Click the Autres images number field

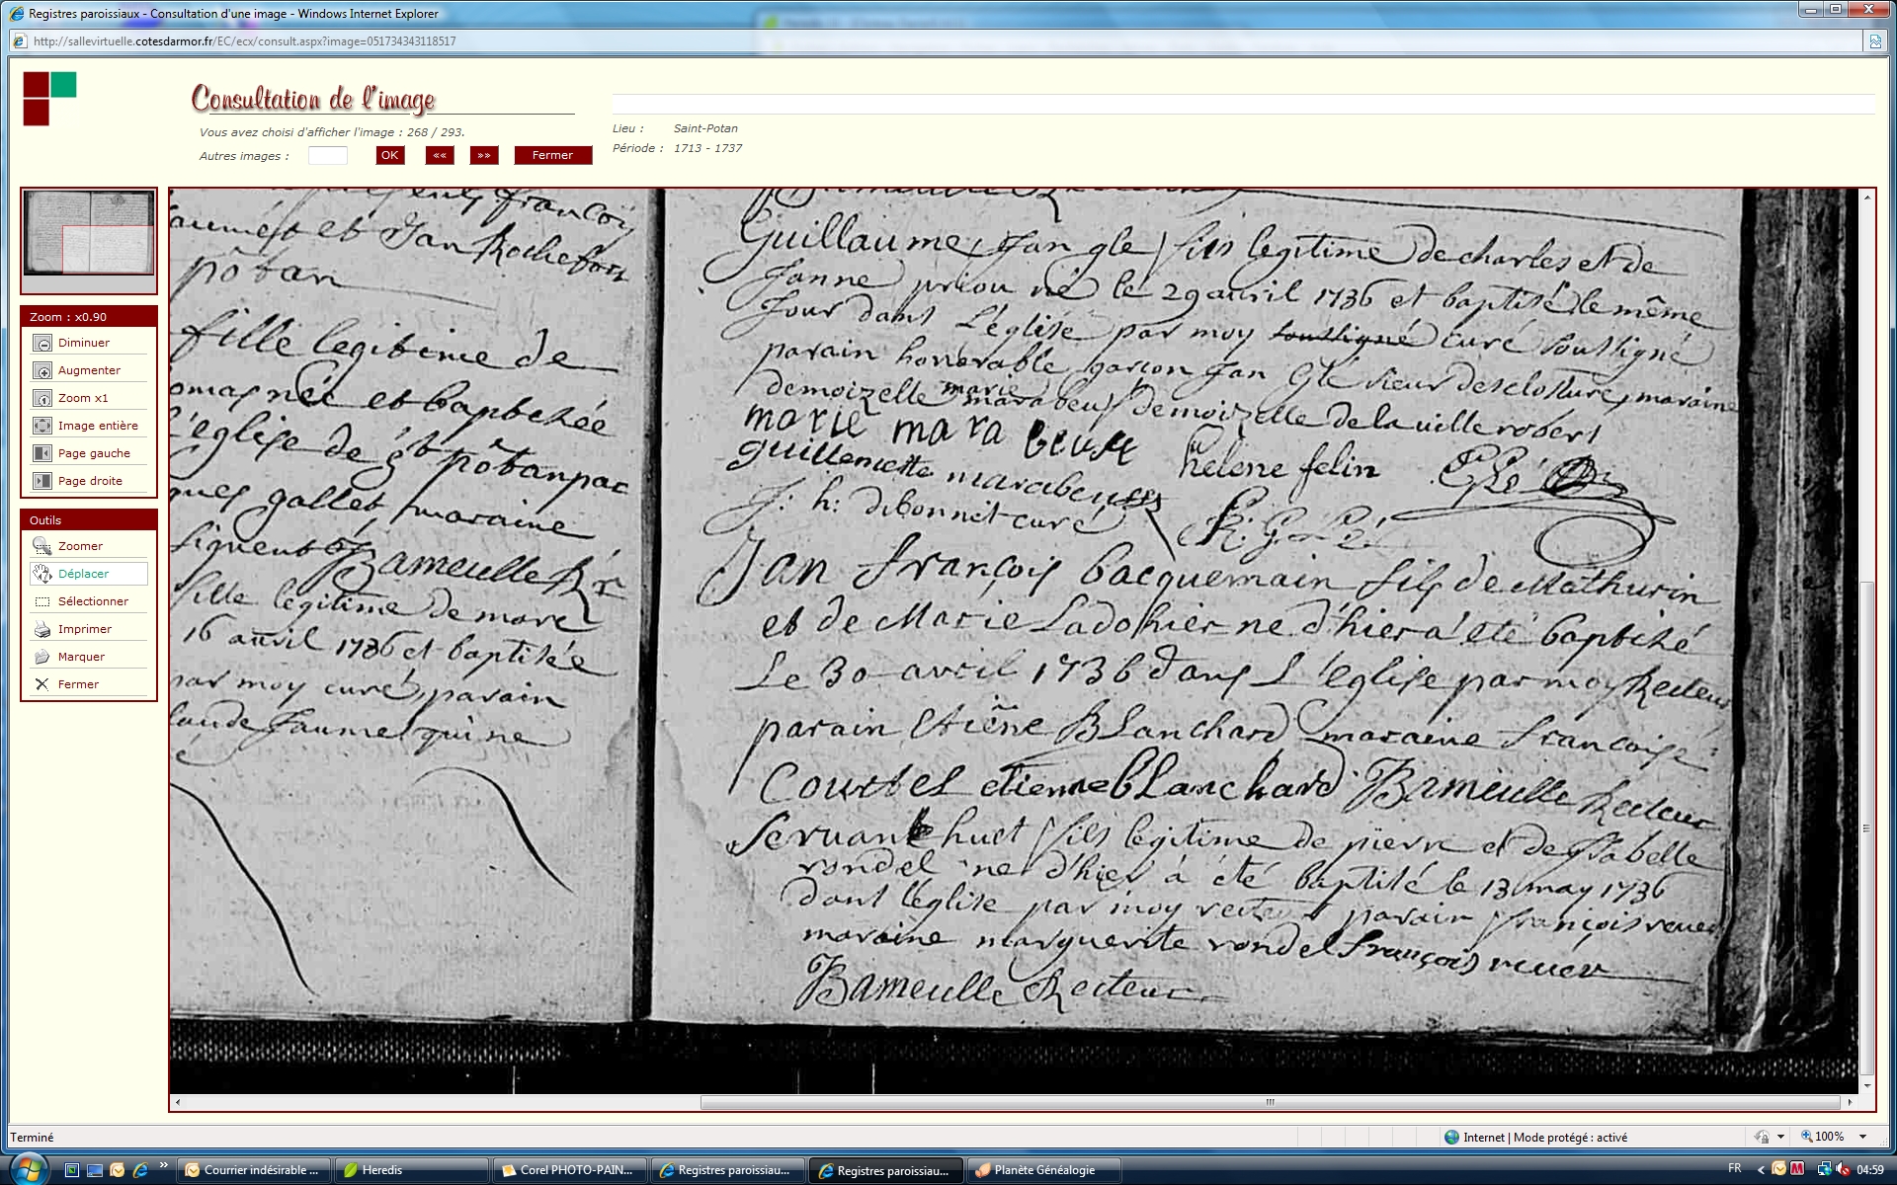tap(327, 155)
